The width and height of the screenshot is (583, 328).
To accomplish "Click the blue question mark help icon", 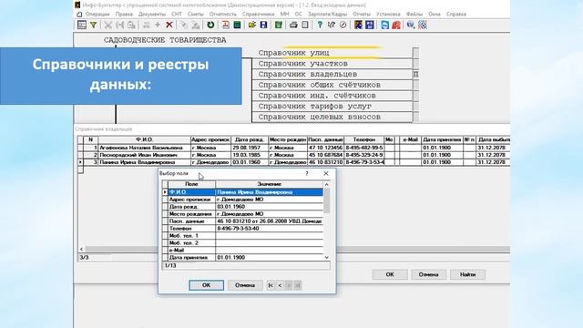I will click(x=320, y=25).
